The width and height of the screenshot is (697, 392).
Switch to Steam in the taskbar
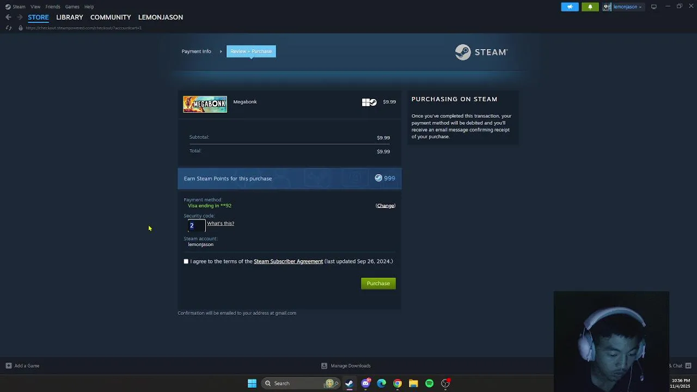(349, 383)
